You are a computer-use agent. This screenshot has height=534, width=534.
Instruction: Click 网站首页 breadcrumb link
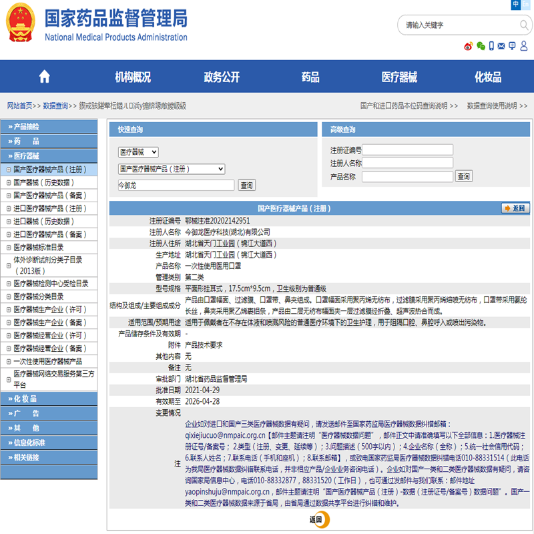(20, 105)
